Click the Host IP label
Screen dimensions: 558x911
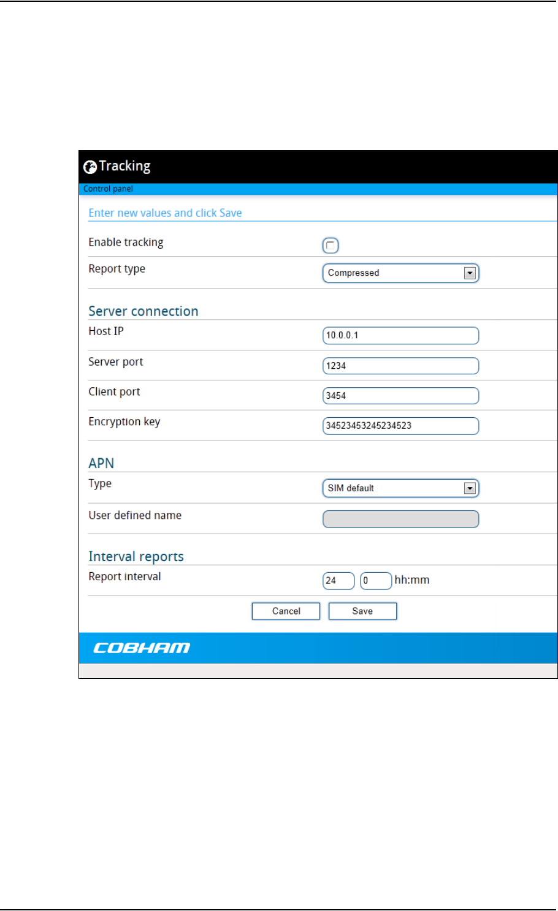click(106, 331)
